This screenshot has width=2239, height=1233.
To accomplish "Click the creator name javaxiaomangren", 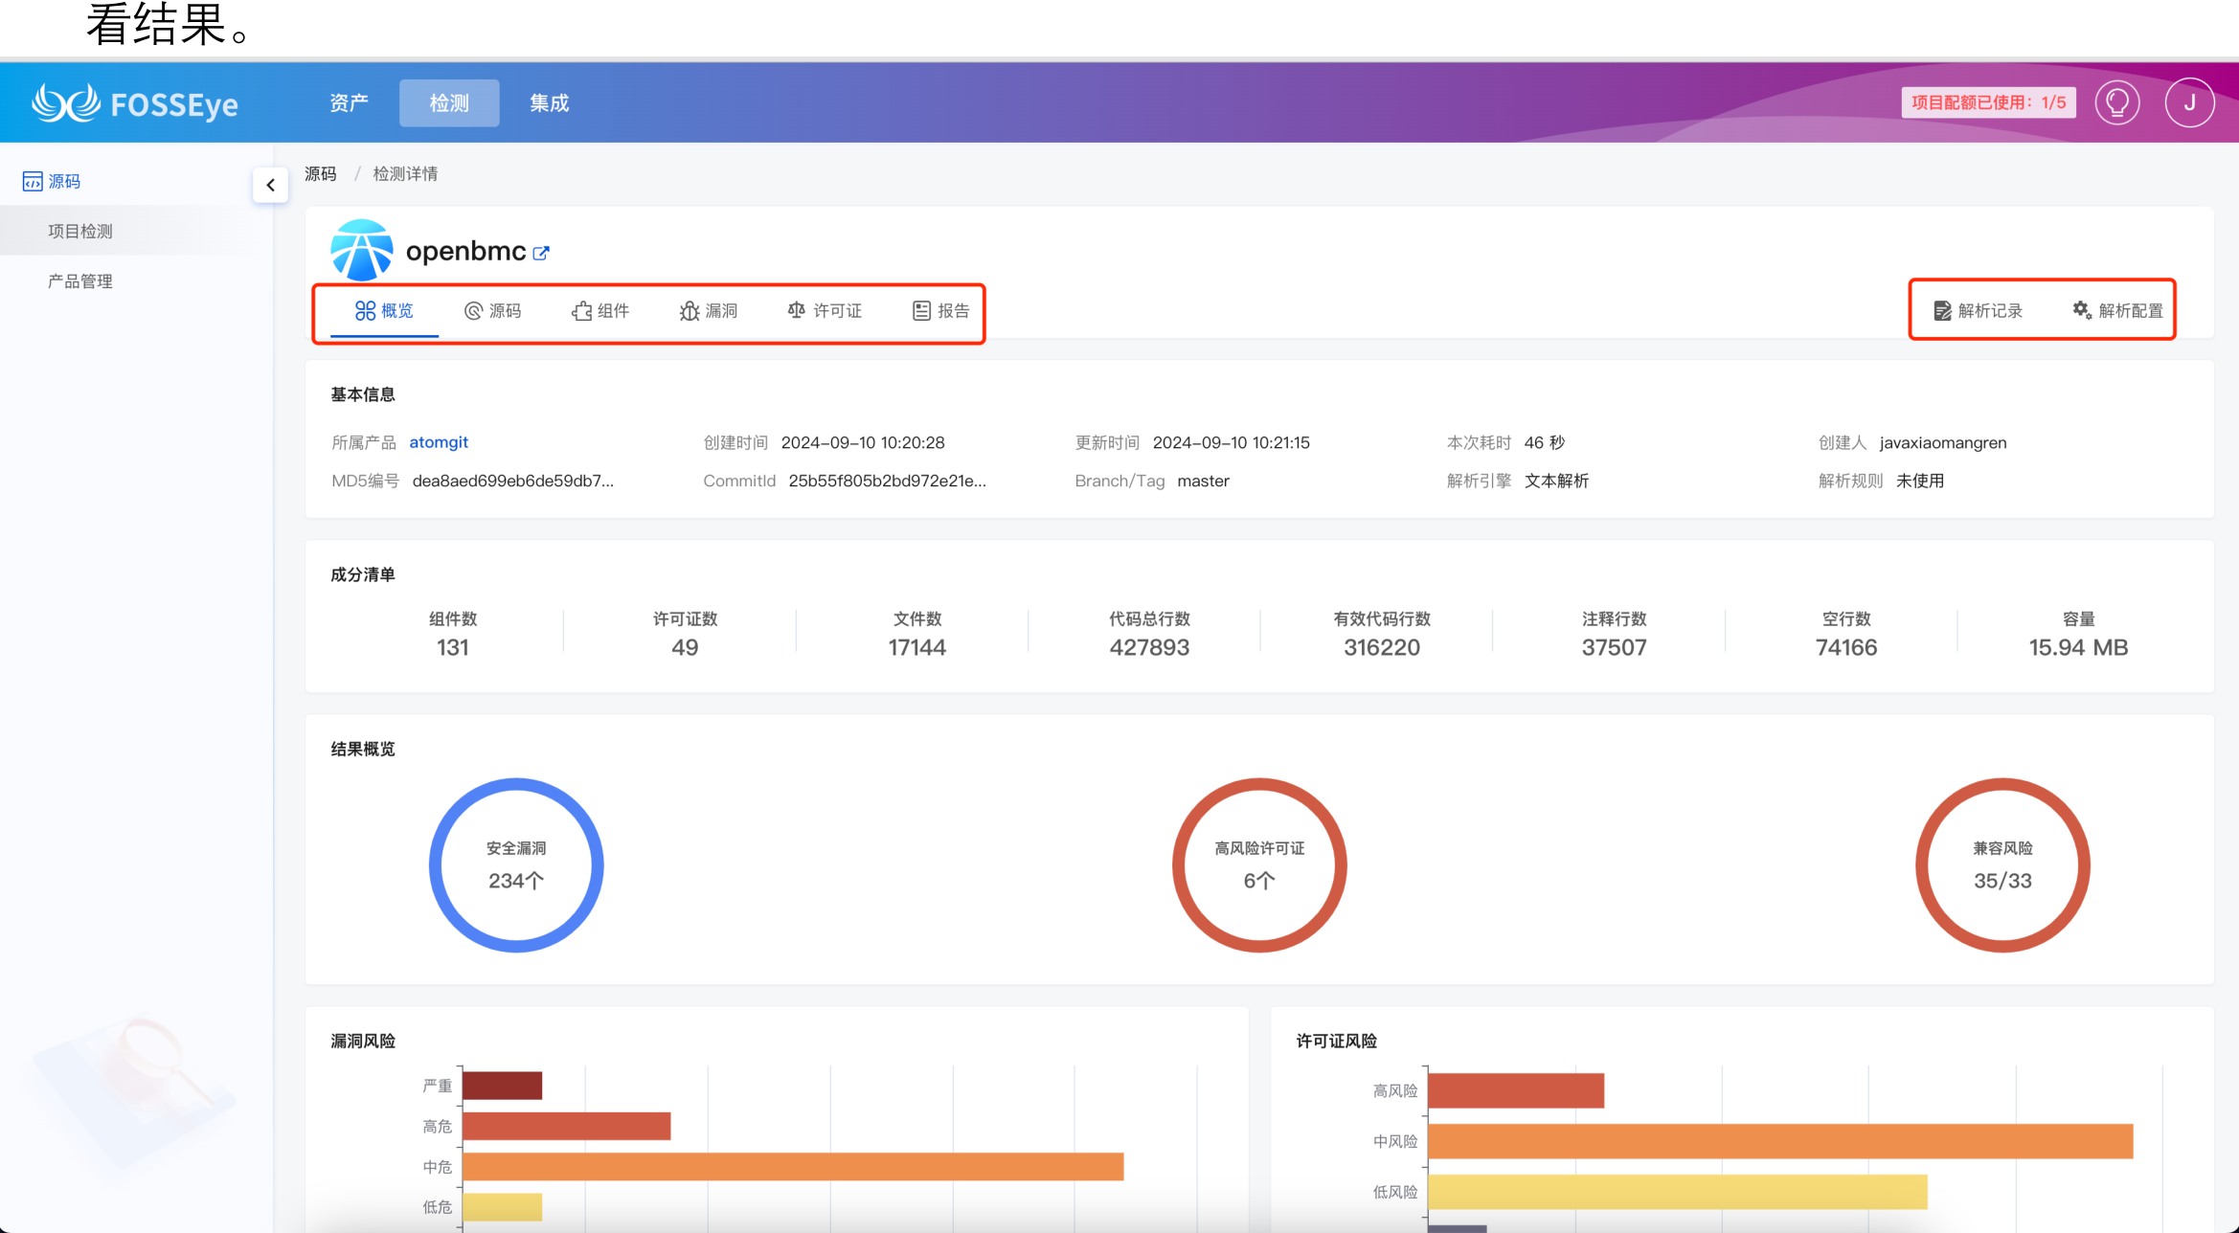I will point(1943,442).
